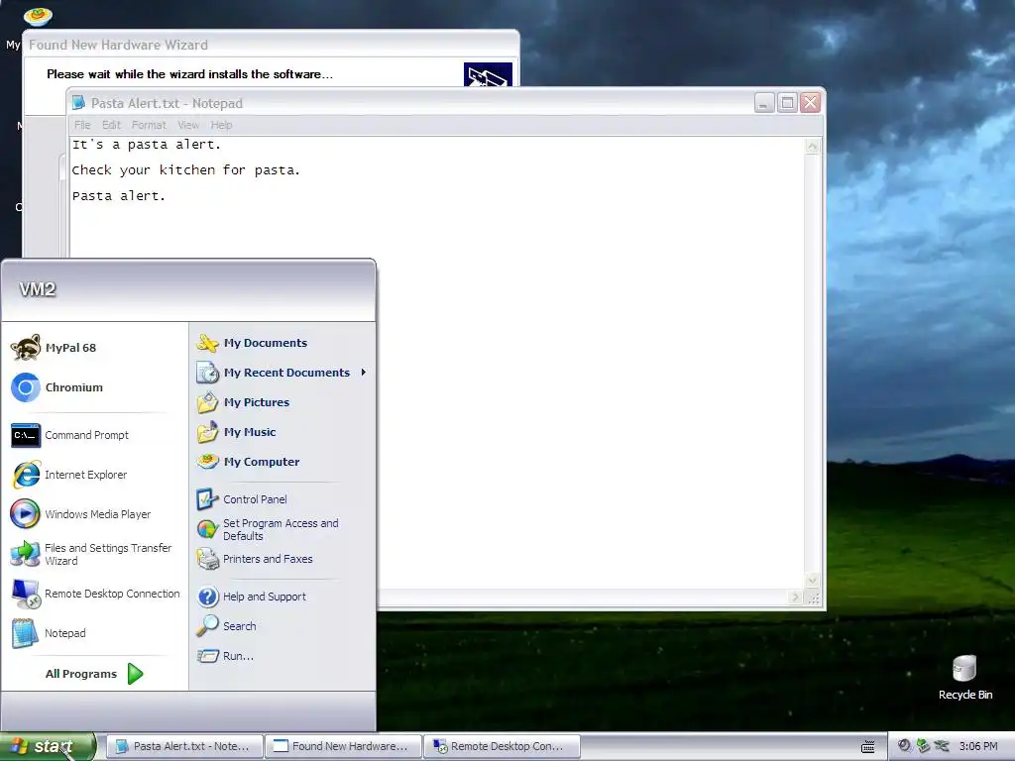Click the on-screen keyboard tray icon
Screen dimensions: 1015x761
click(x=868, y=747)
